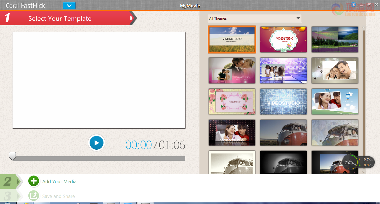The height and width of the screenshot is (204, 380).
Task: Restore down the FastFlick window
Action: 369,4
